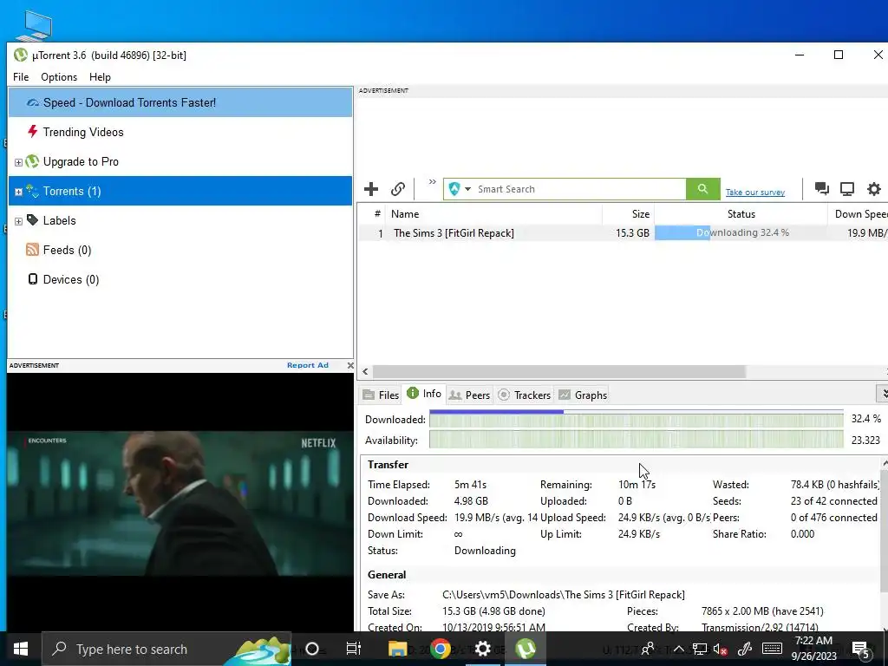Image resolution: width=888 pixels, height=666 pixels.
Task: Sort torrents by the Status column header
Action: (741, 214)
